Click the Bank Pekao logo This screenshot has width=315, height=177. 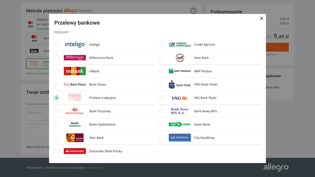point(74,84)
